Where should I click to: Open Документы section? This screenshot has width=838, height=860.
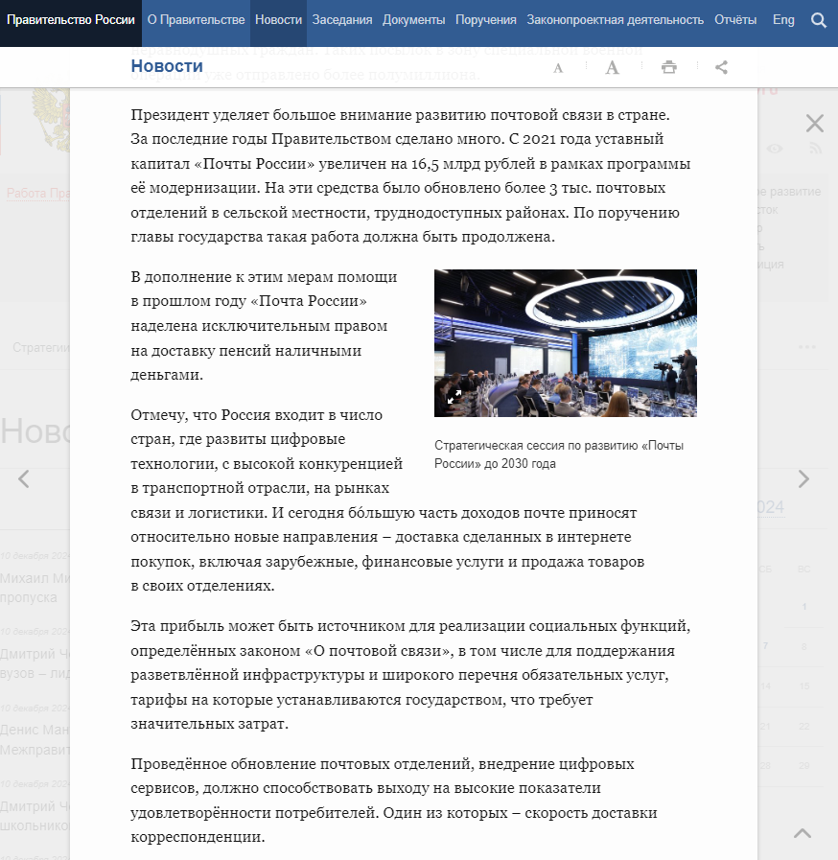[x=413, y=20]
